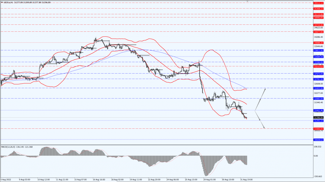Click the upward forecast arrow tip near 32455

265,89
